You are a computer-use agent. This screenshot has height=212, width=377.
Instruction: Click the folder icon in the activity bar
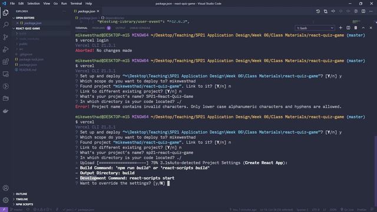pos(5,98)
